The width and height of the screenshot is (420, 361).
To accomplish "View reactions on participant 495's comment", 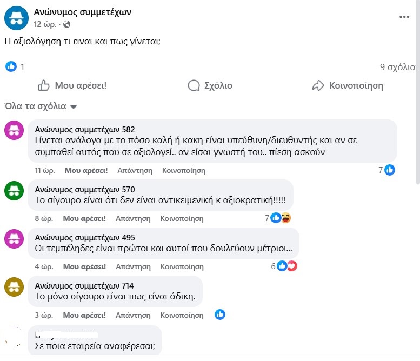I will pyautogui.click(x=286, y=266).
